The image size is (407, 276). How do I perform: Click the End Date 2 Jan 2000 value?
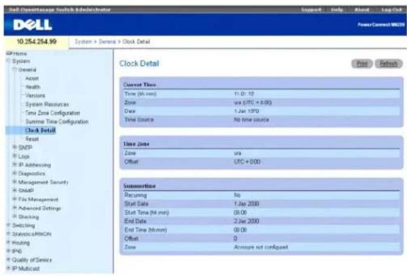pos(247,221)
